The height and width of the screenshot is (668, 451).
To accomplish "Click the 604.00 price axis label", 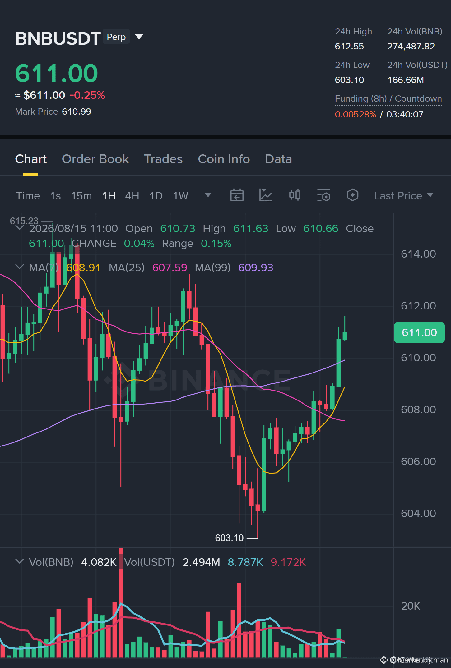I will pyautogui.click(x=418, y=513).
